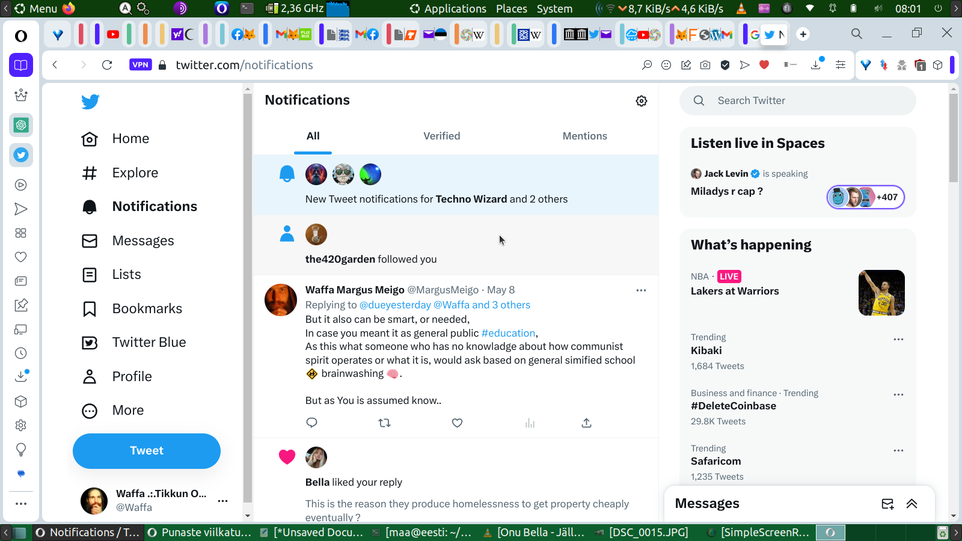Open Easy setup sliders icon
962x541 pixels.
[x=841, y=65]
